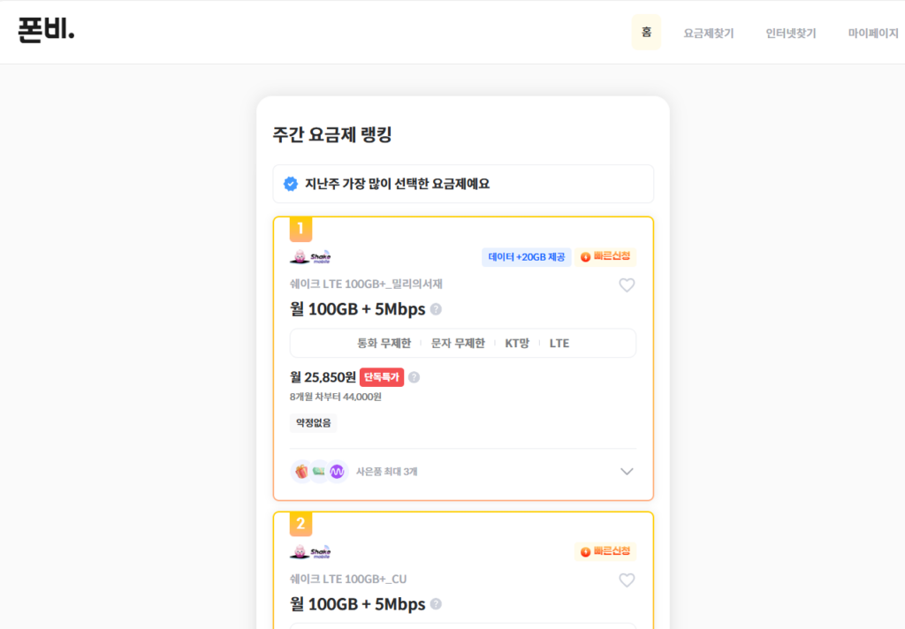Expand 사은품 최대 3개 chevron
This screenshot has height=629, width=905.
pos(627,472)
